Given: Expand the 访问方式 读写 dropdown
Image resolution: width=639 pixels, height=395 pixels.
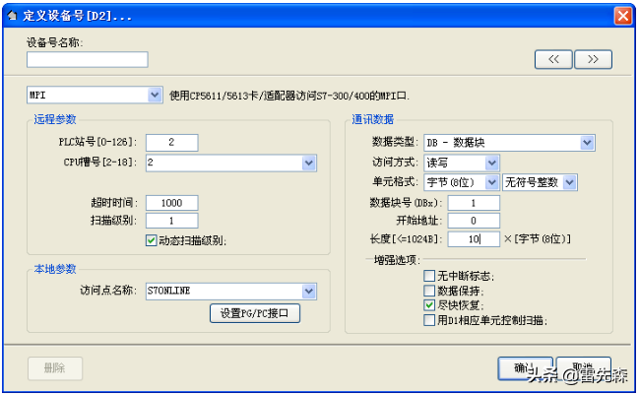Looking at the screenshot, I should point(491,163).
